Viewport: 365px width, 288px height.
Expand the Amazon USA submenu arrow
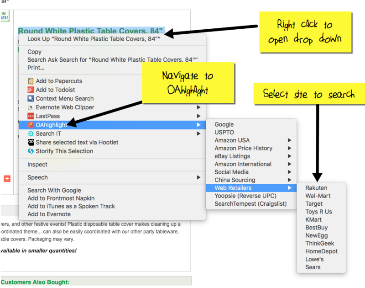pyautogui.click(x=289, y=140)
